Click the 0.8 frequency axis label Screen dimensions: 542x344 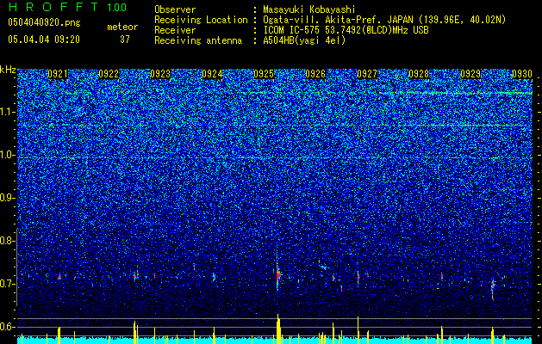[x=8, y=241]
